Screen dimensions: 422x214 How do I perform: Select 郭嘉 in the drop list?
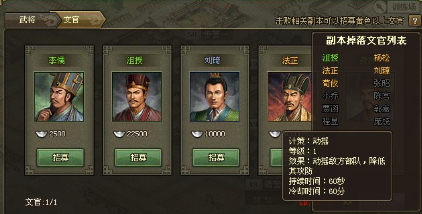point(382,108)
